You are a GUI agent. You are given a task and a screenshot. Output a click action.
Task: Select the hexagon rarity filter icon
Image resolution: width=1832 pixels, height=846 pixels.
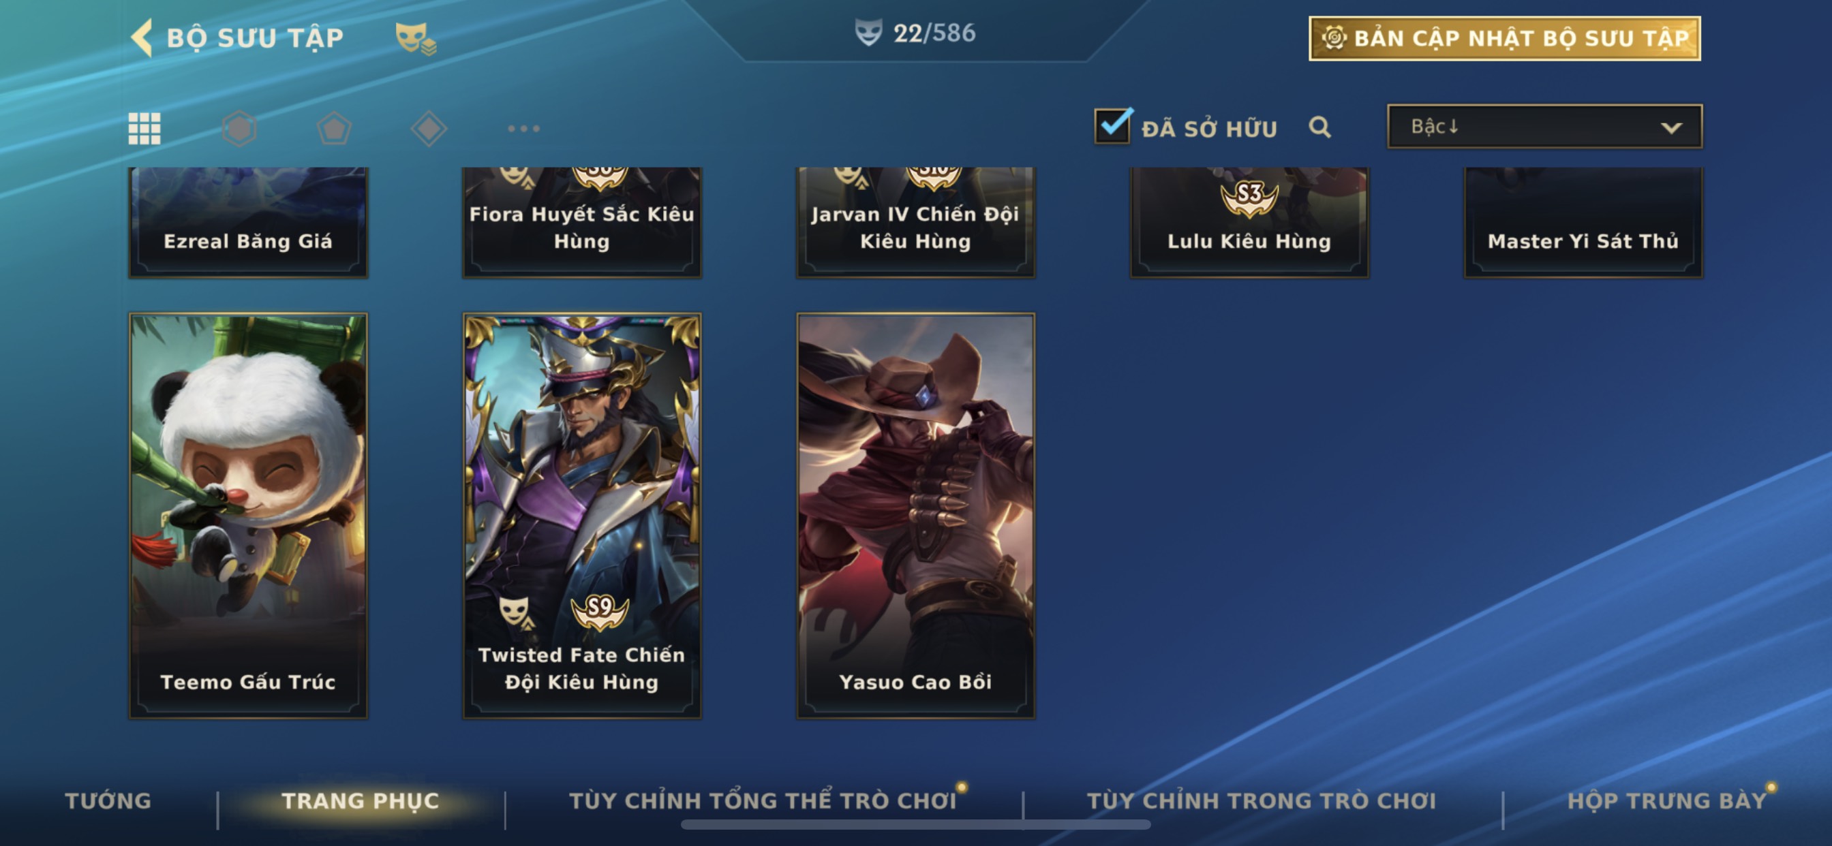(239, 129)
